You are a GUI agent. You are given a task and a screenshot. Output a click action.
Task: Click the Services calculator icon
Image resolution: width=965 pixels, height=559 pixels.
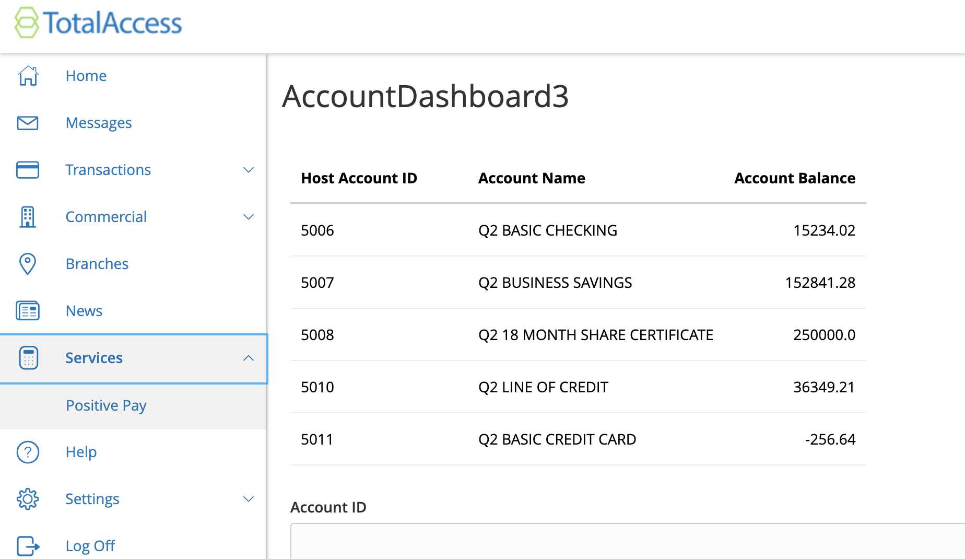(28, 358)
